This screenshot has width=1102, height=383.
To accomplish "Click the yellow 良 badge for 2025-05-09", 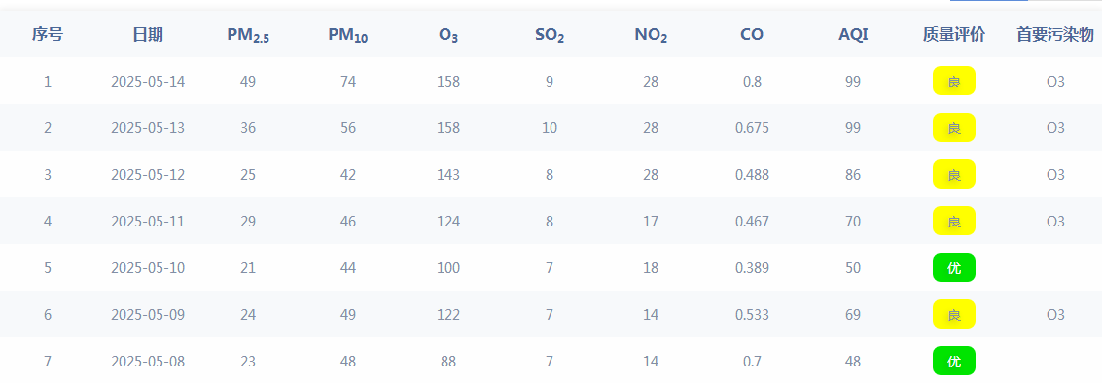I will (954, 314).
